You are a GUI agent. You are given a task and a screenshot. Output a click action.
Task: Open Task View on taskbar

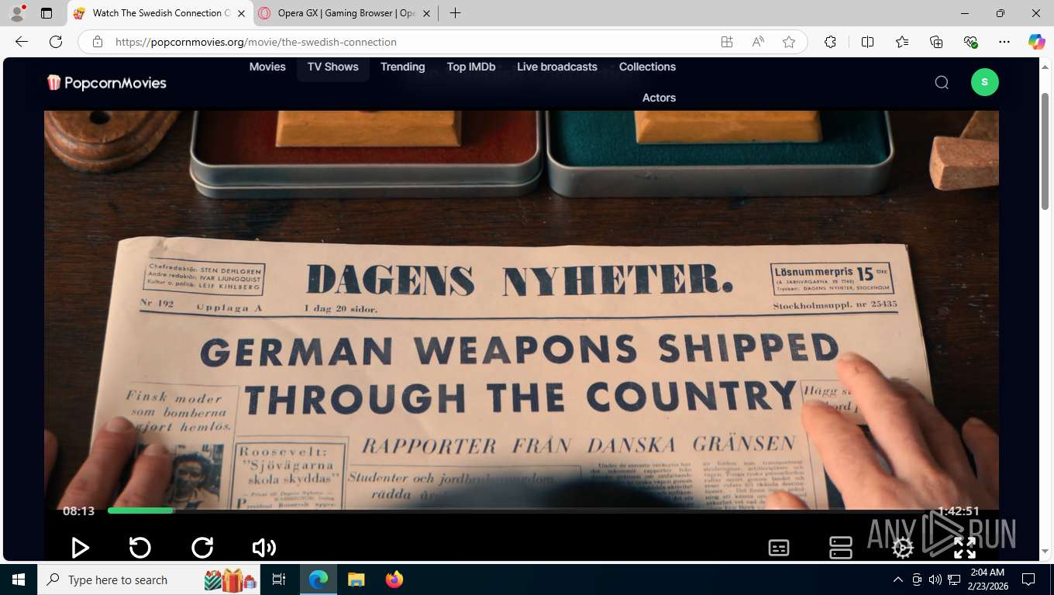[x=279, y=580]
